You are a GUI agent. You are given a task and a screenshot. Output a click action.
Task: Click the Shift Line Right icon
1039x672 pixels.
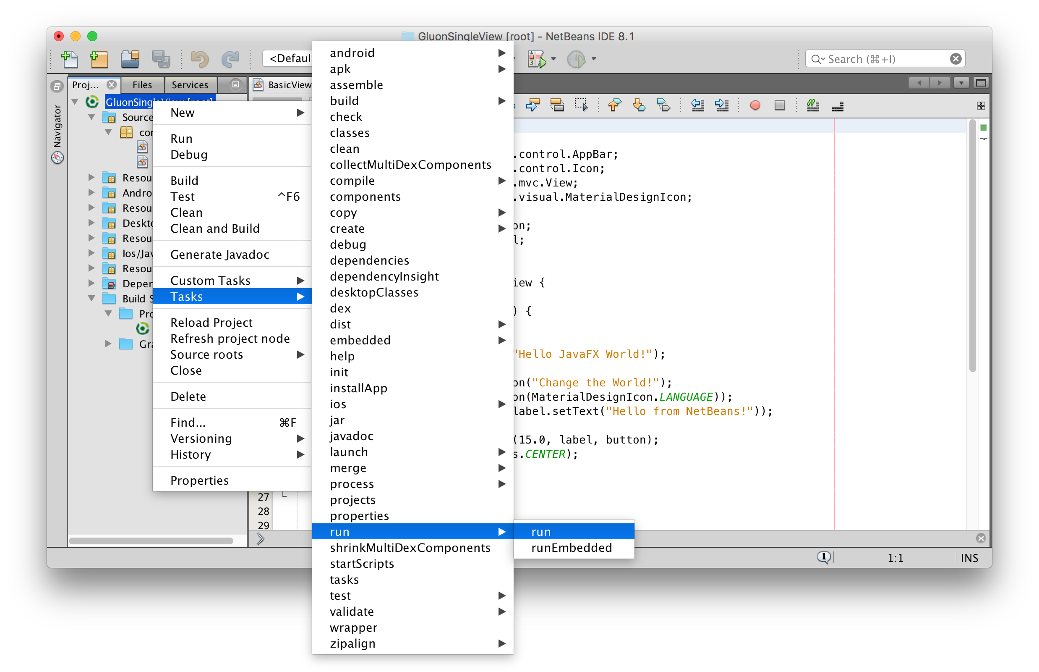[722, 105]
